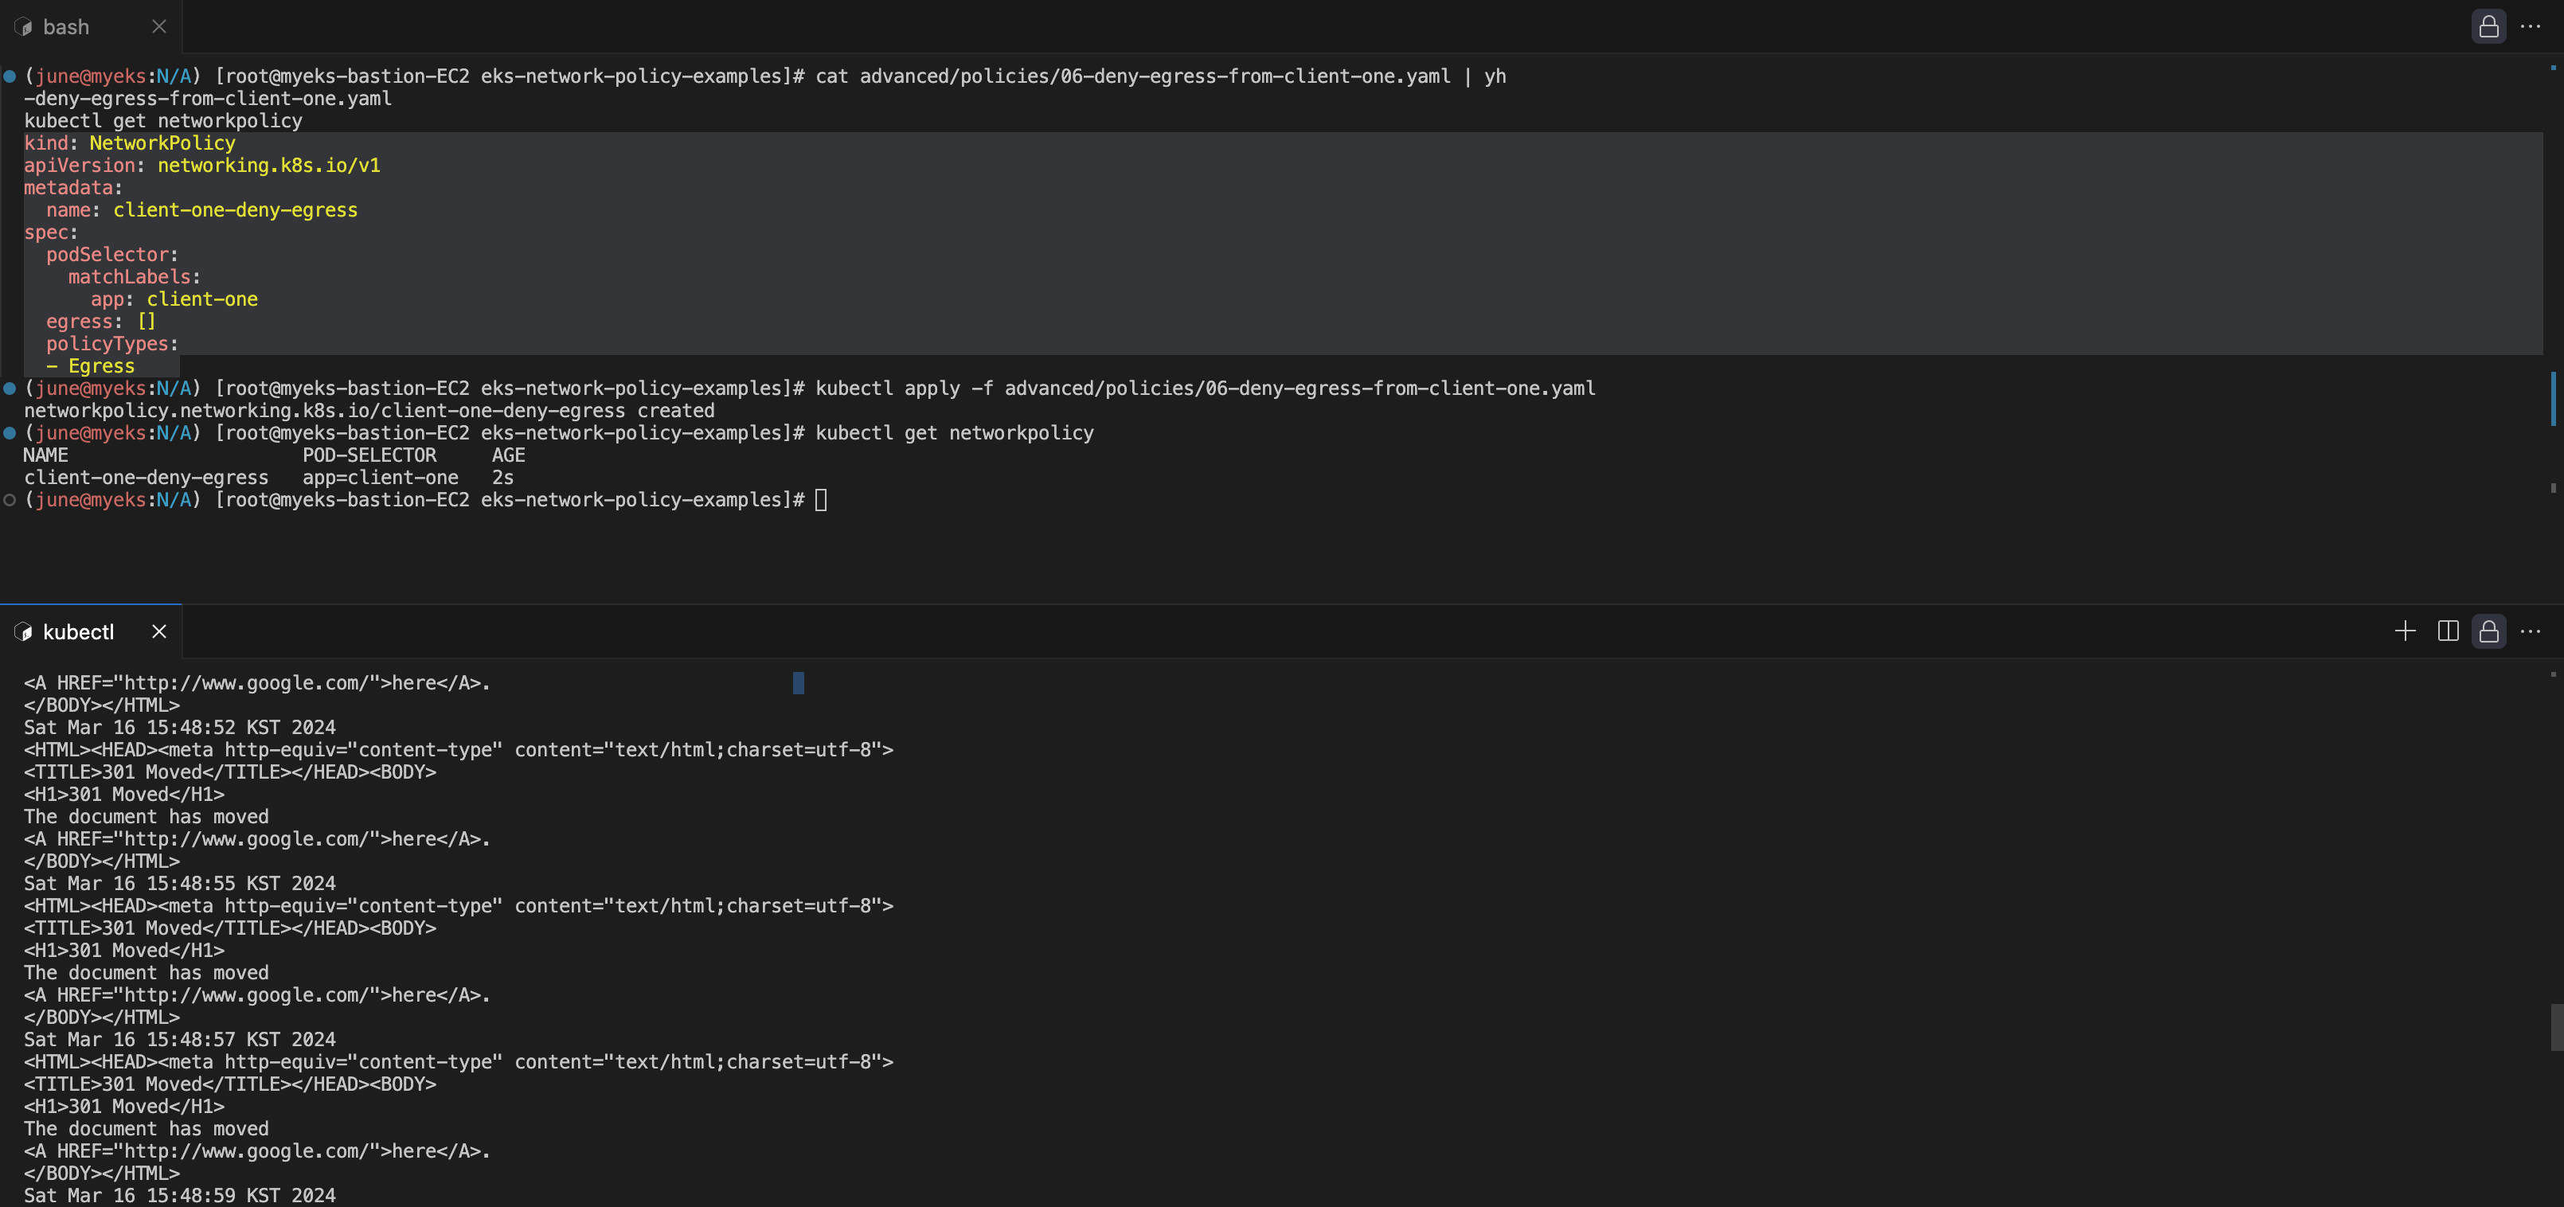The image size is (2564, 1207).
Task: Click 'apiVersion: networking.k8s.io/v1' line
Action: click(x=202, y=165)
